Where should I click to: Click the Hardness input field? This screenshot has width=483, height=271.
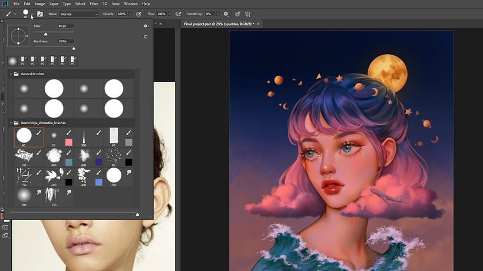click(65, 41)
